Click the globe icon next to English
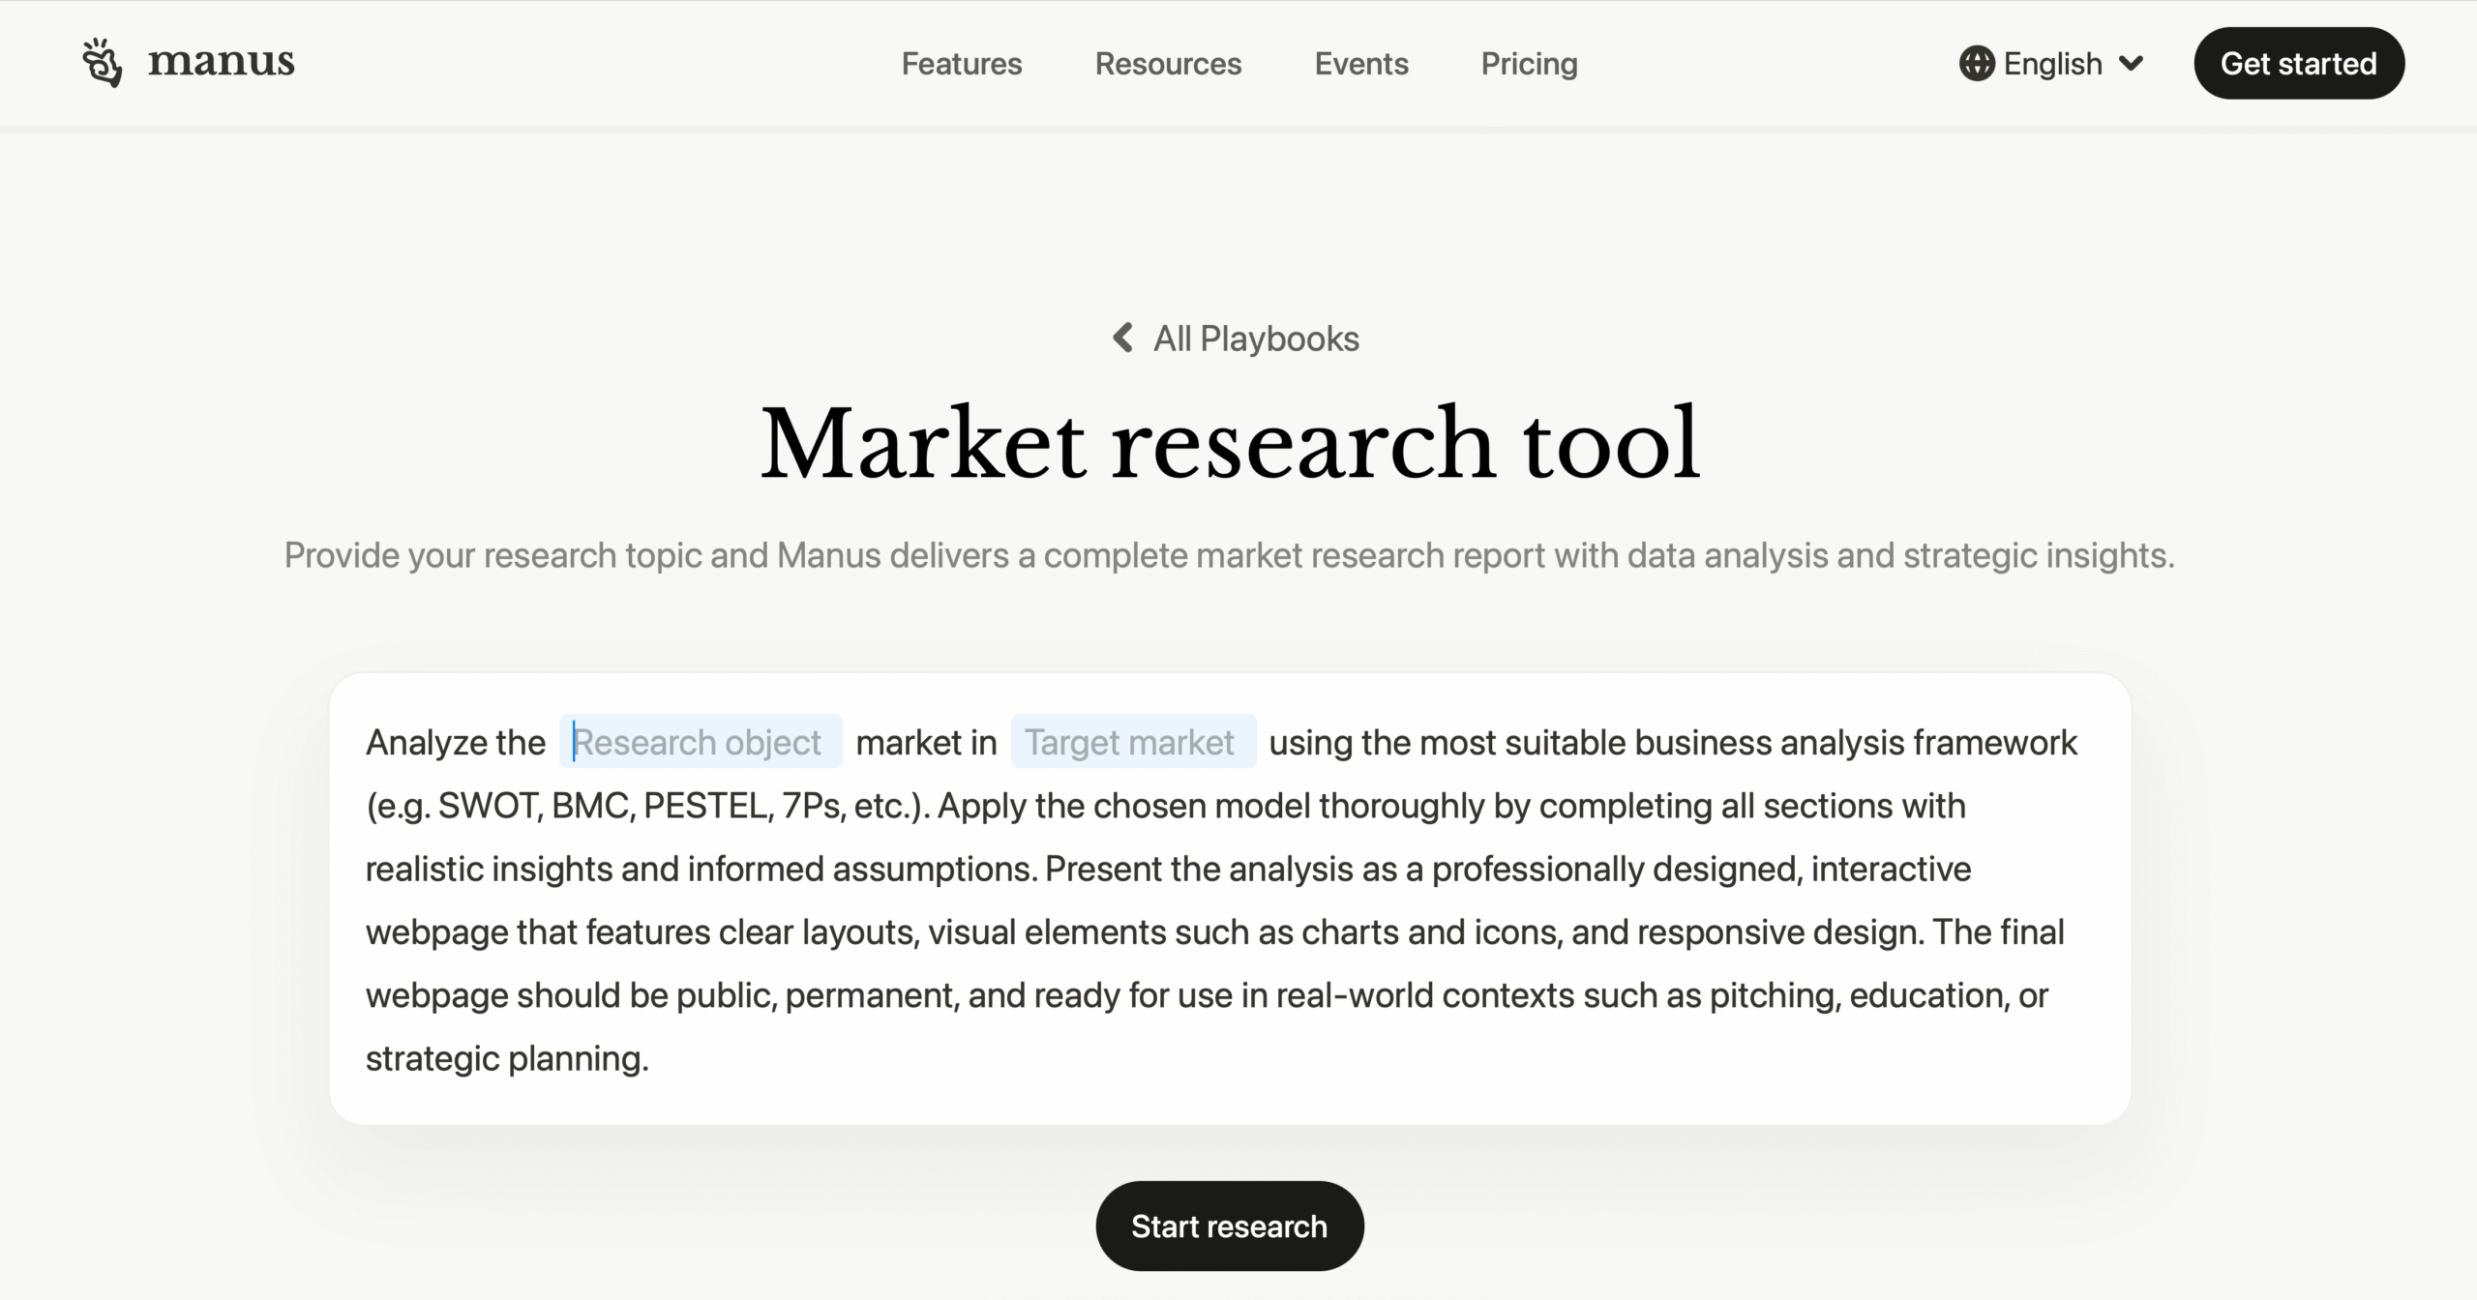2477x1300 pixels. [1978, 63]
